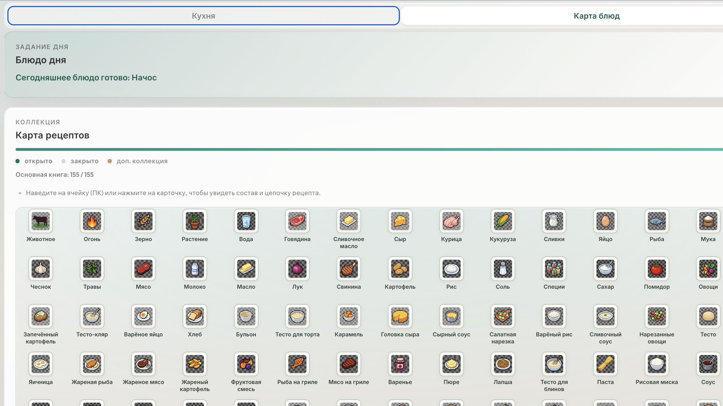Open the Карамель caramel bowl icon

349,316
